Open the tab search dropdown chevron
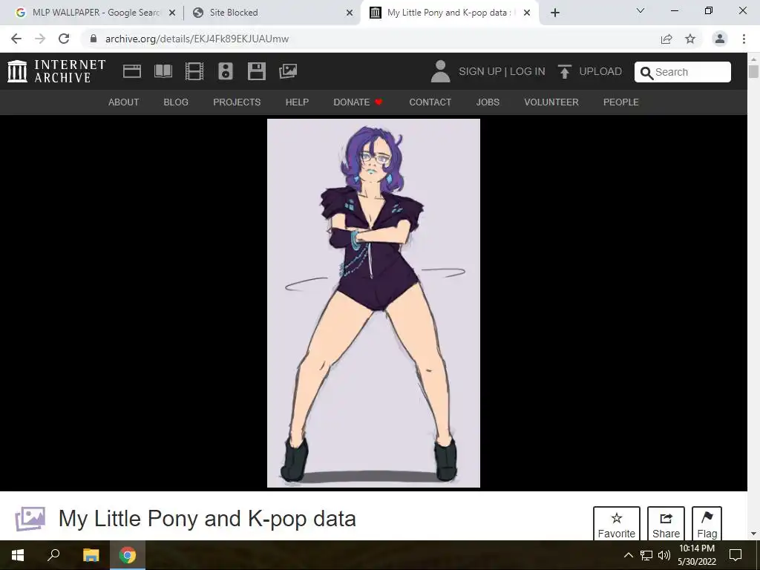 641,10
